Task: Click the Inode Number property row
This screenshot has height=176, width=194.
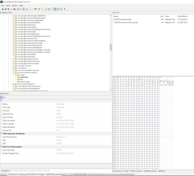Action: point(56,150)
